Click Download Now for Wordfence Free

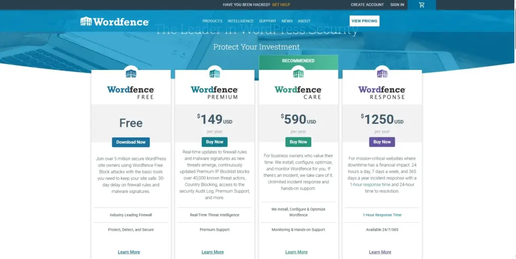[x=131, y=142]
